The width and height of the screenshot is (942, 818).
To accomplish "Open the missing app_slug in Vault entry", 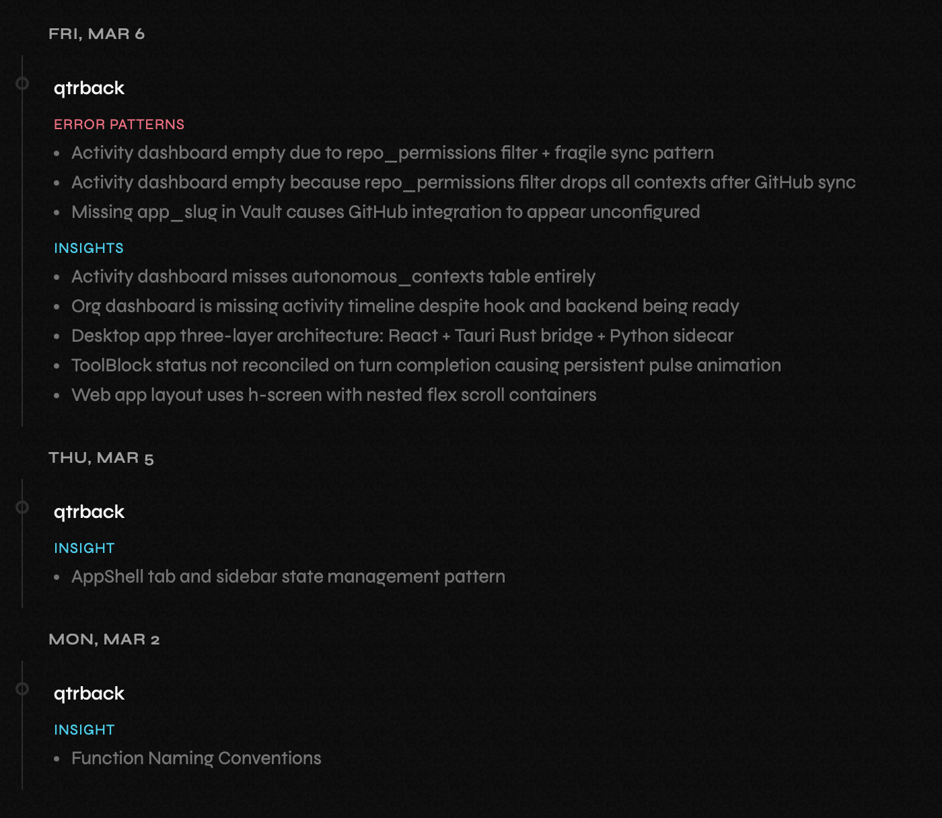I will [386, 213].
